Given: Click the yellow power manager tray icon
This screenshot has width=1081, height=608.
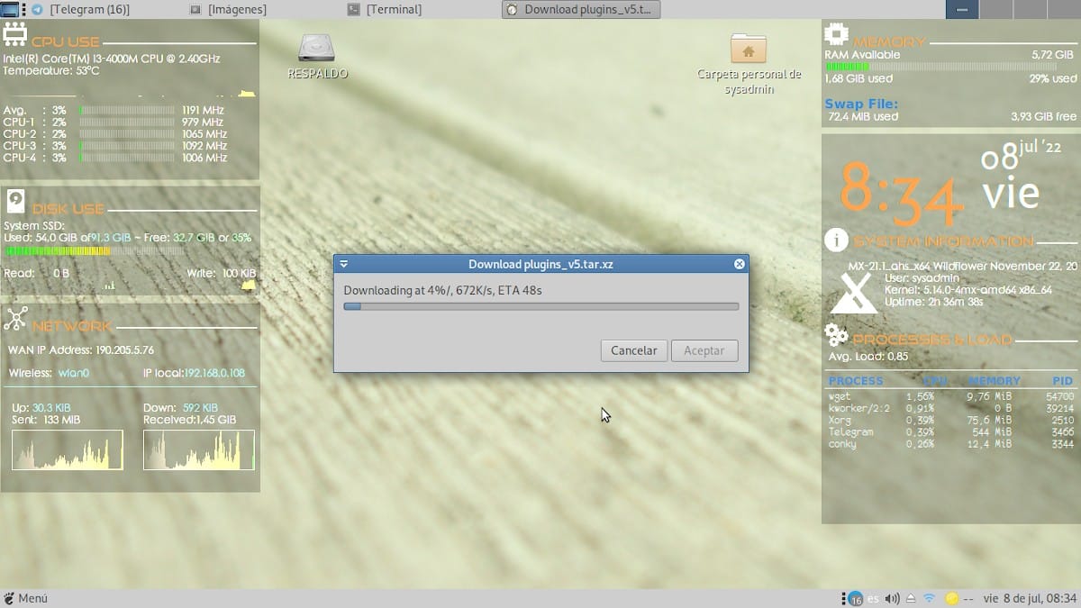Looking at the screenshot, I should (x=951, y=598).
